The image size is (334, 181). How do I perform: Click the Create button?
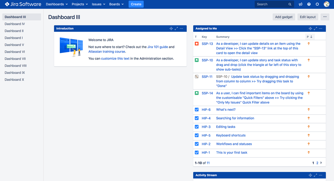pos(136,4)
